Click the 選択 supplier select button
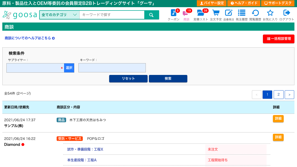This screenshot has height=167, width=297. (69, 68)
